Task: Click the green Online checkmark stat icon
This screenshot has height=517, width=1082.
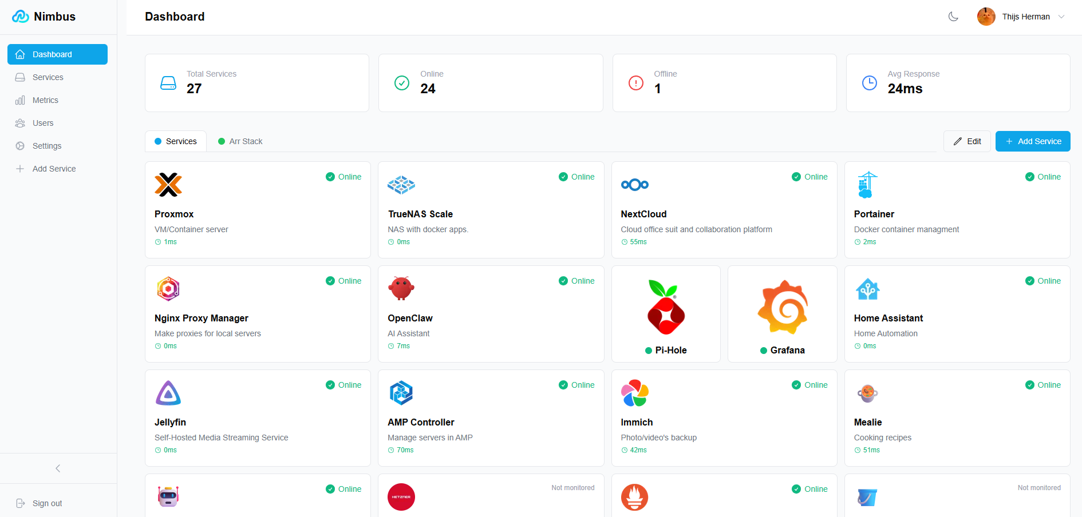Action: [402, 83]
